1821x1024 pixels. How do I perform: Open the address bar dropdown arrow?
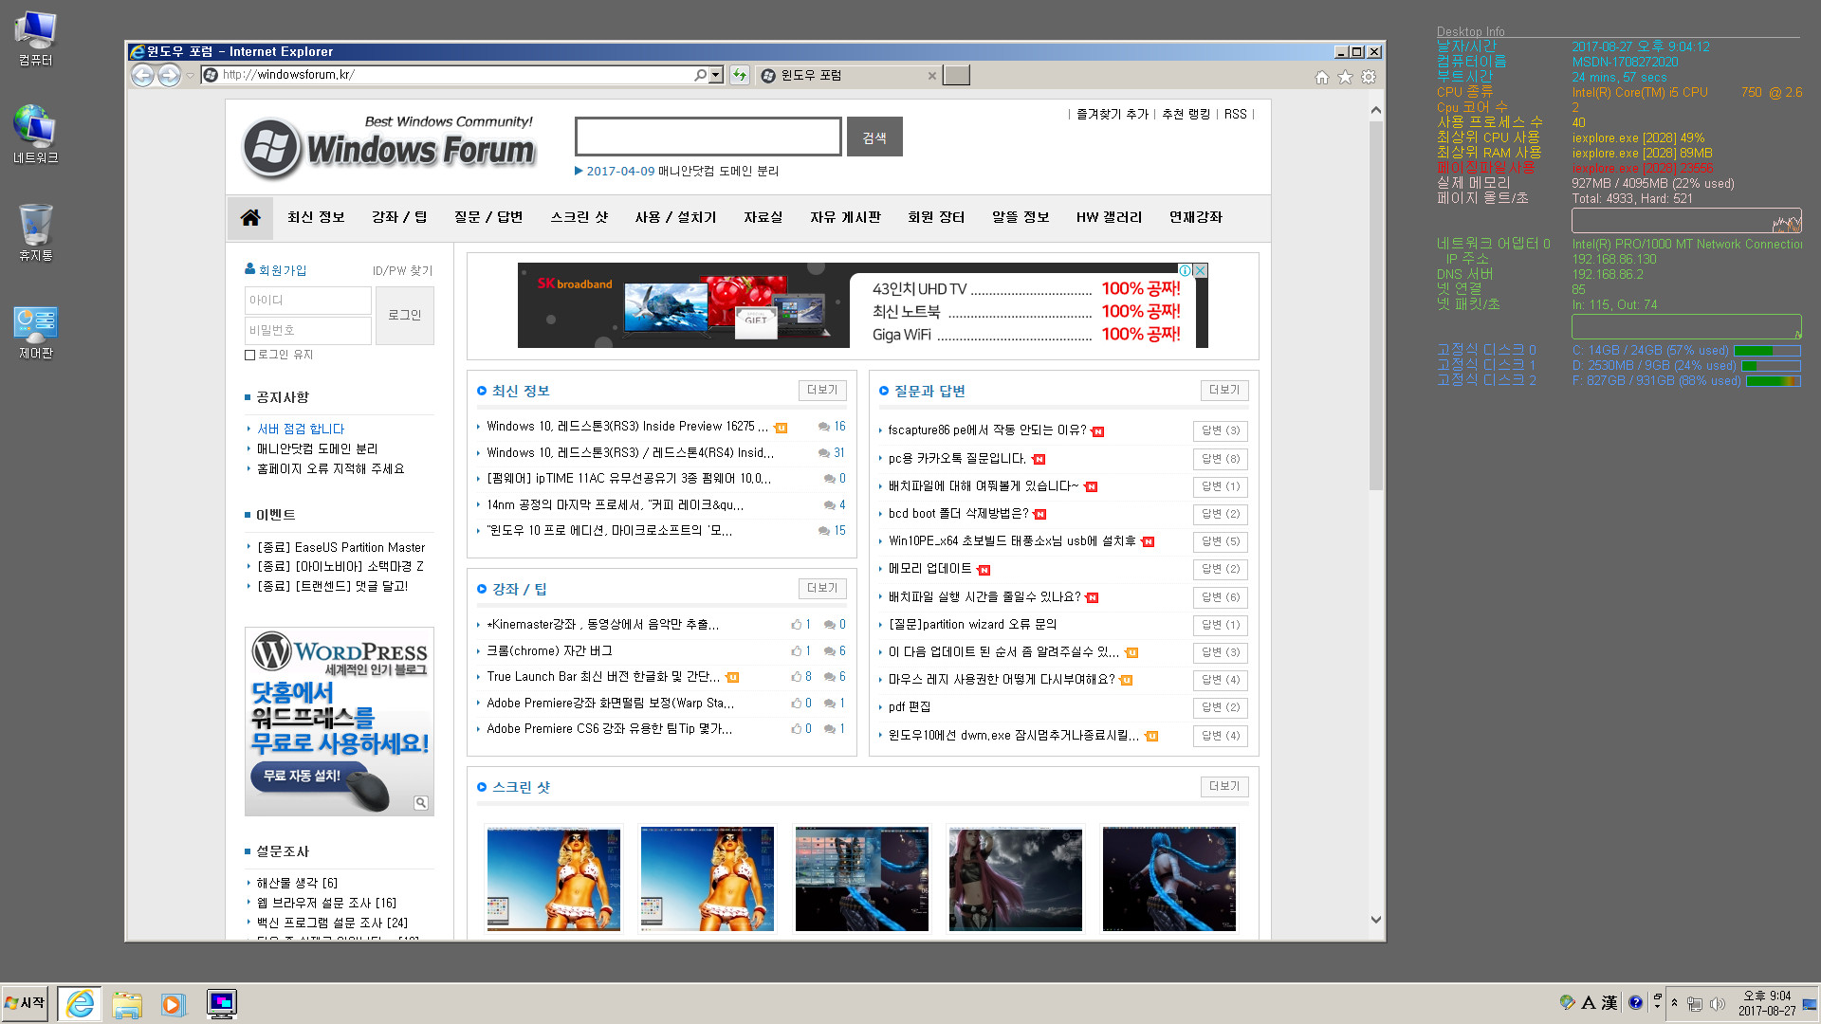pyautogui.click(x=716, y=75)
